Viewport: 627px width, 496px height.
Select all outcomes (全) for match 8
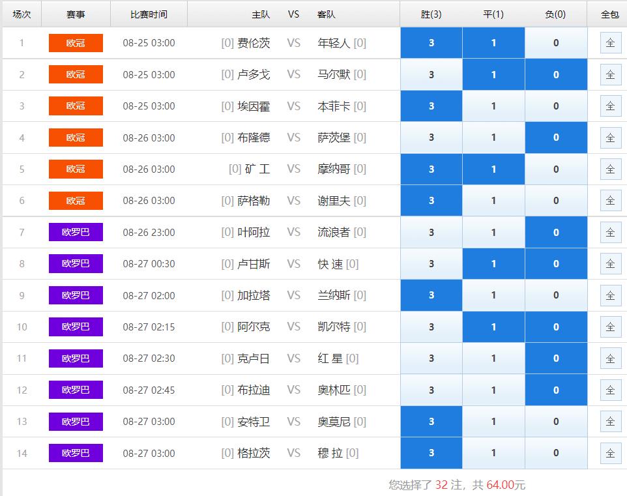click(x=610, y=263)
